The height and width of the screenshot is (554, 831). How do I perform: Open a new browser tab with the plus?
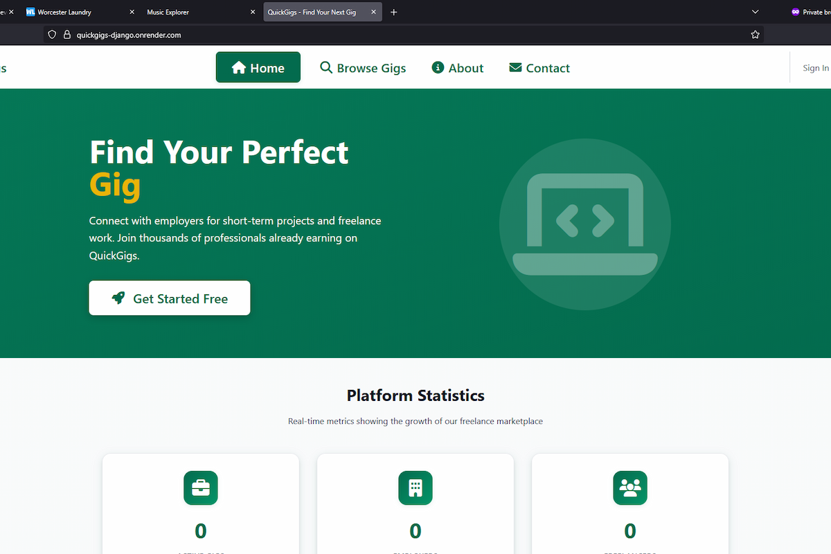pyautogui.click(x=393, y=12)
